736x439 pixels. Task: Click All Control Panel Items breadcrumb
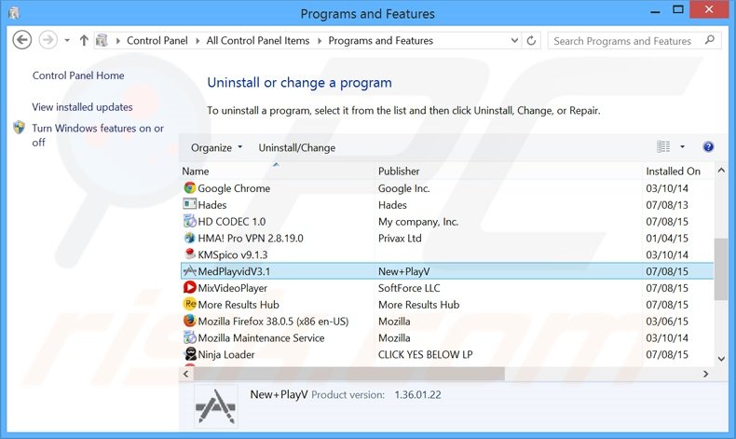pyautogui.click(x=258, y=41)
